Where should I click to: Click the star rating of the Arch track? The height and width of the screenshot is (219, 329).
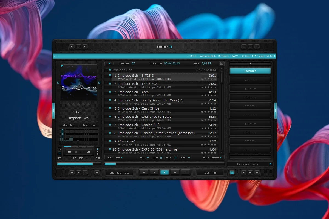(209, 95)
